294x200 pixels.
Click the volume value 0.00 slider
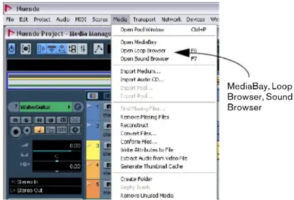pyautogui.click(x=57, y=146)
